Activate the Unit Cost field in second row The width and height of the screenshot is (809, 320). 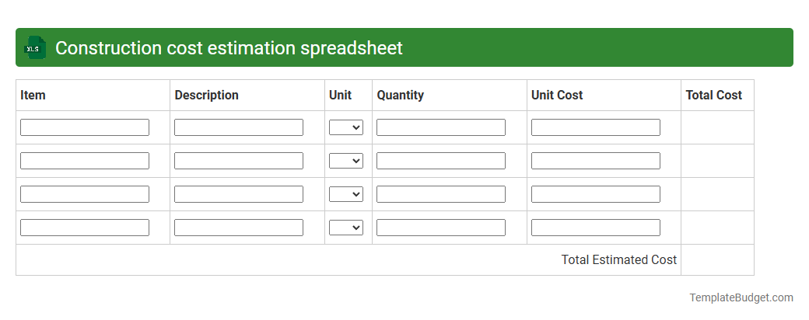[x=596, y=161]
